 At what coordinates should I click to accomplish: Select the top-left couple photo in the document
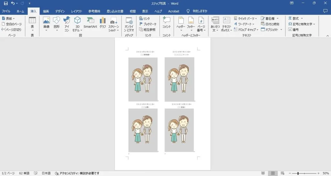coord(143,79)
